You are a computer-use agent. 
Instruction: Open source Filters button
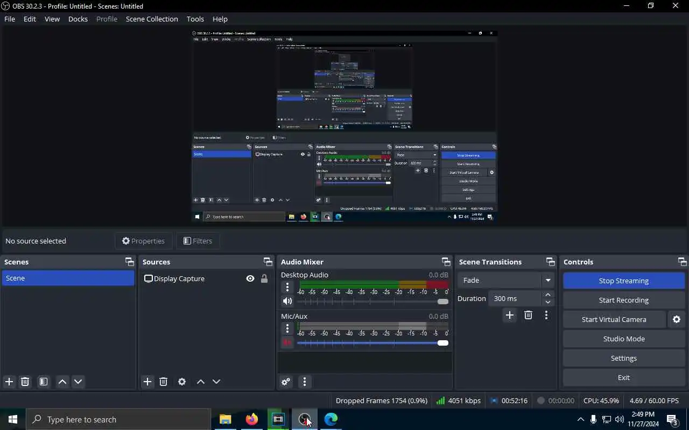198,241
